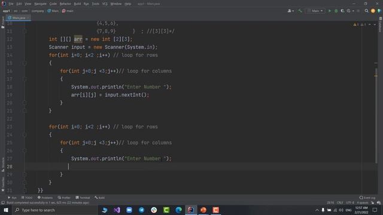Open Camtasia from the taskbar
Viewport: 383px width, 215px height.
point(166,210)
